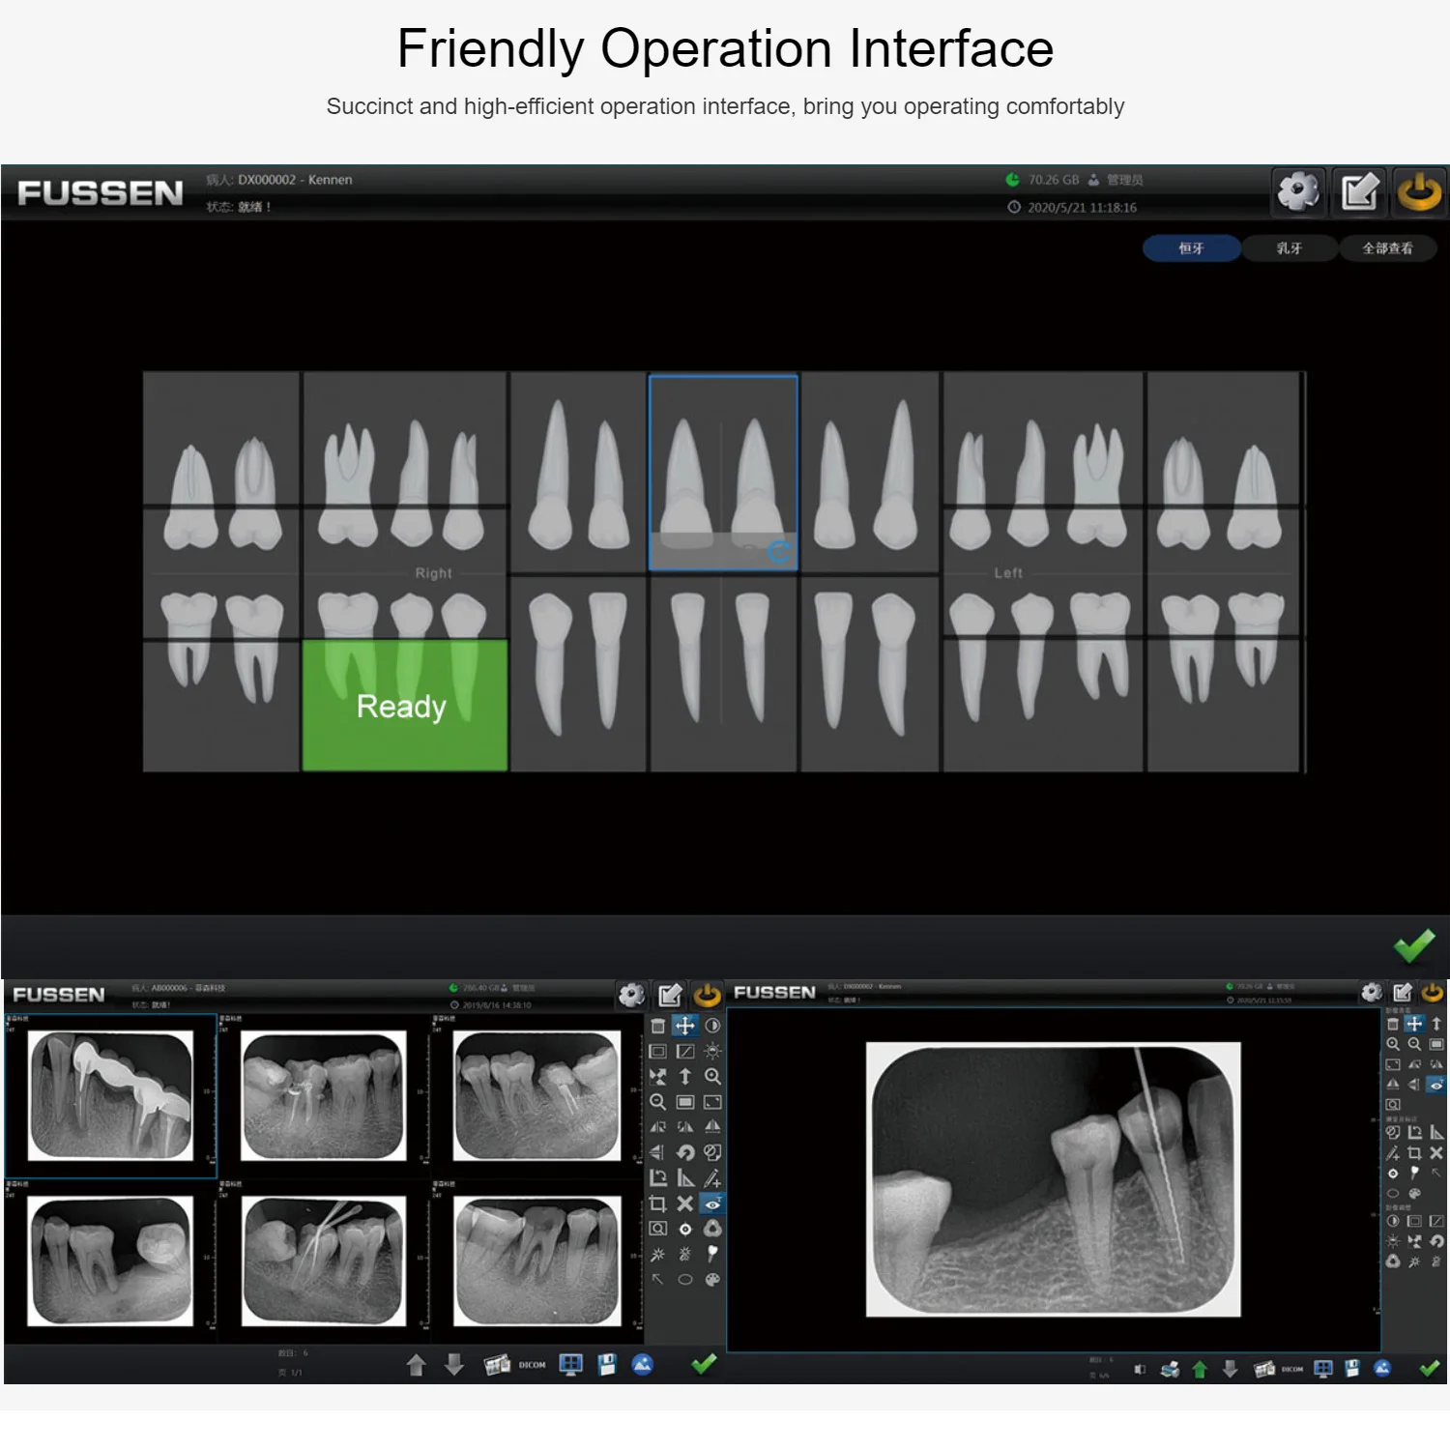
Task: Click the brightness sun icon in gallery toolbar
Action: pyautogui.click(x=712, y=1051)
